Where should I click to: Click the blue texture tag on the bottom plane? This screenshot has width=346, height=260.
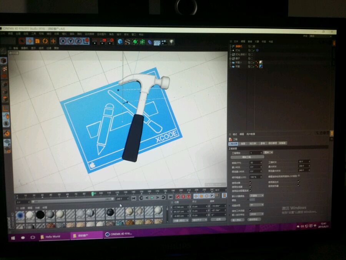(261, 66)
